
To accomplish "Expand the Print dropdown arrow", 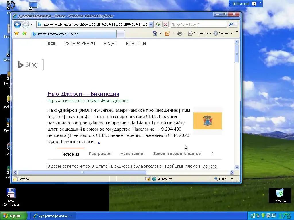I will tap(185, 33).
